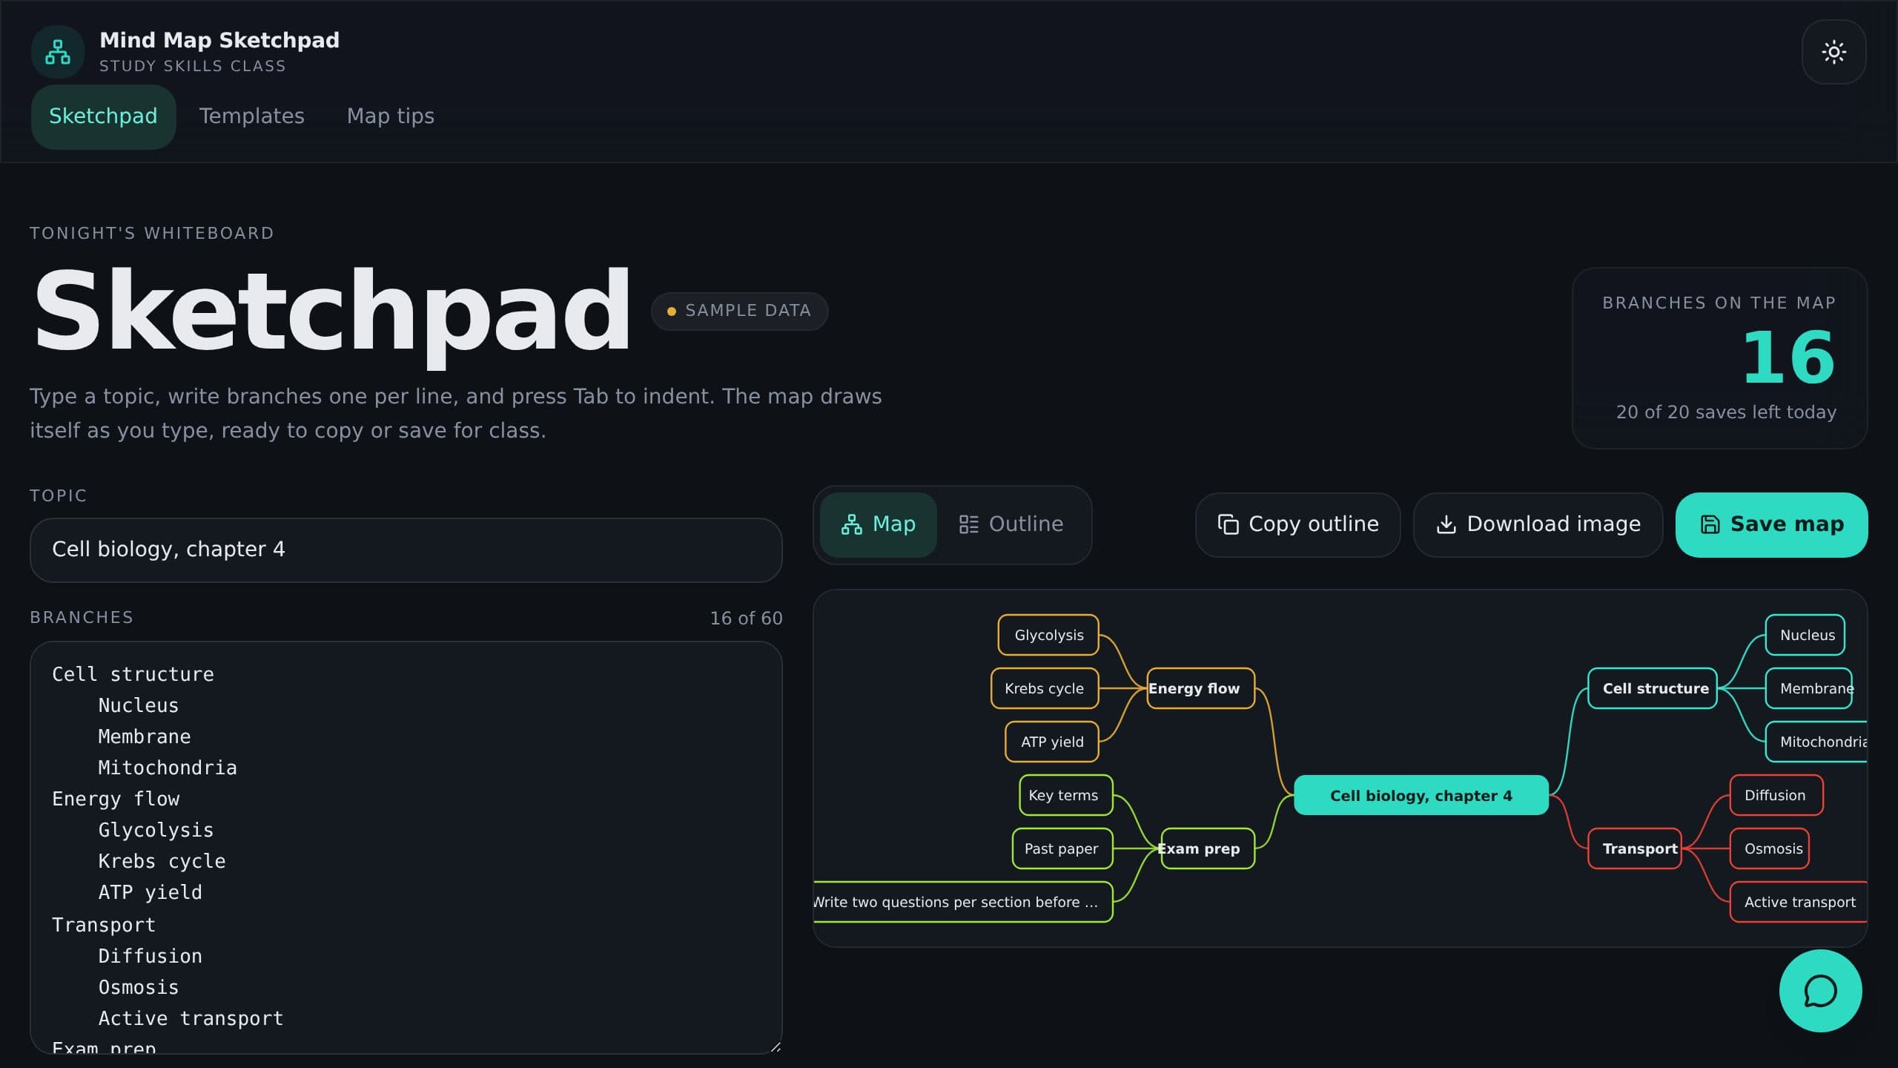
Task: Click the Membrane map node
Action: (1808, 688)
